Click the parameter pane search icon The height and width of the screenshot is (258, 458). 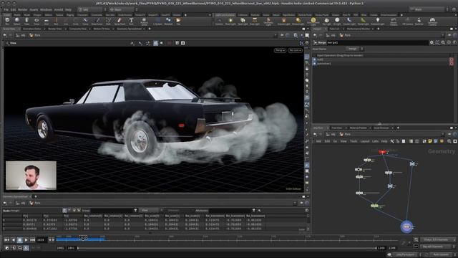443,43
